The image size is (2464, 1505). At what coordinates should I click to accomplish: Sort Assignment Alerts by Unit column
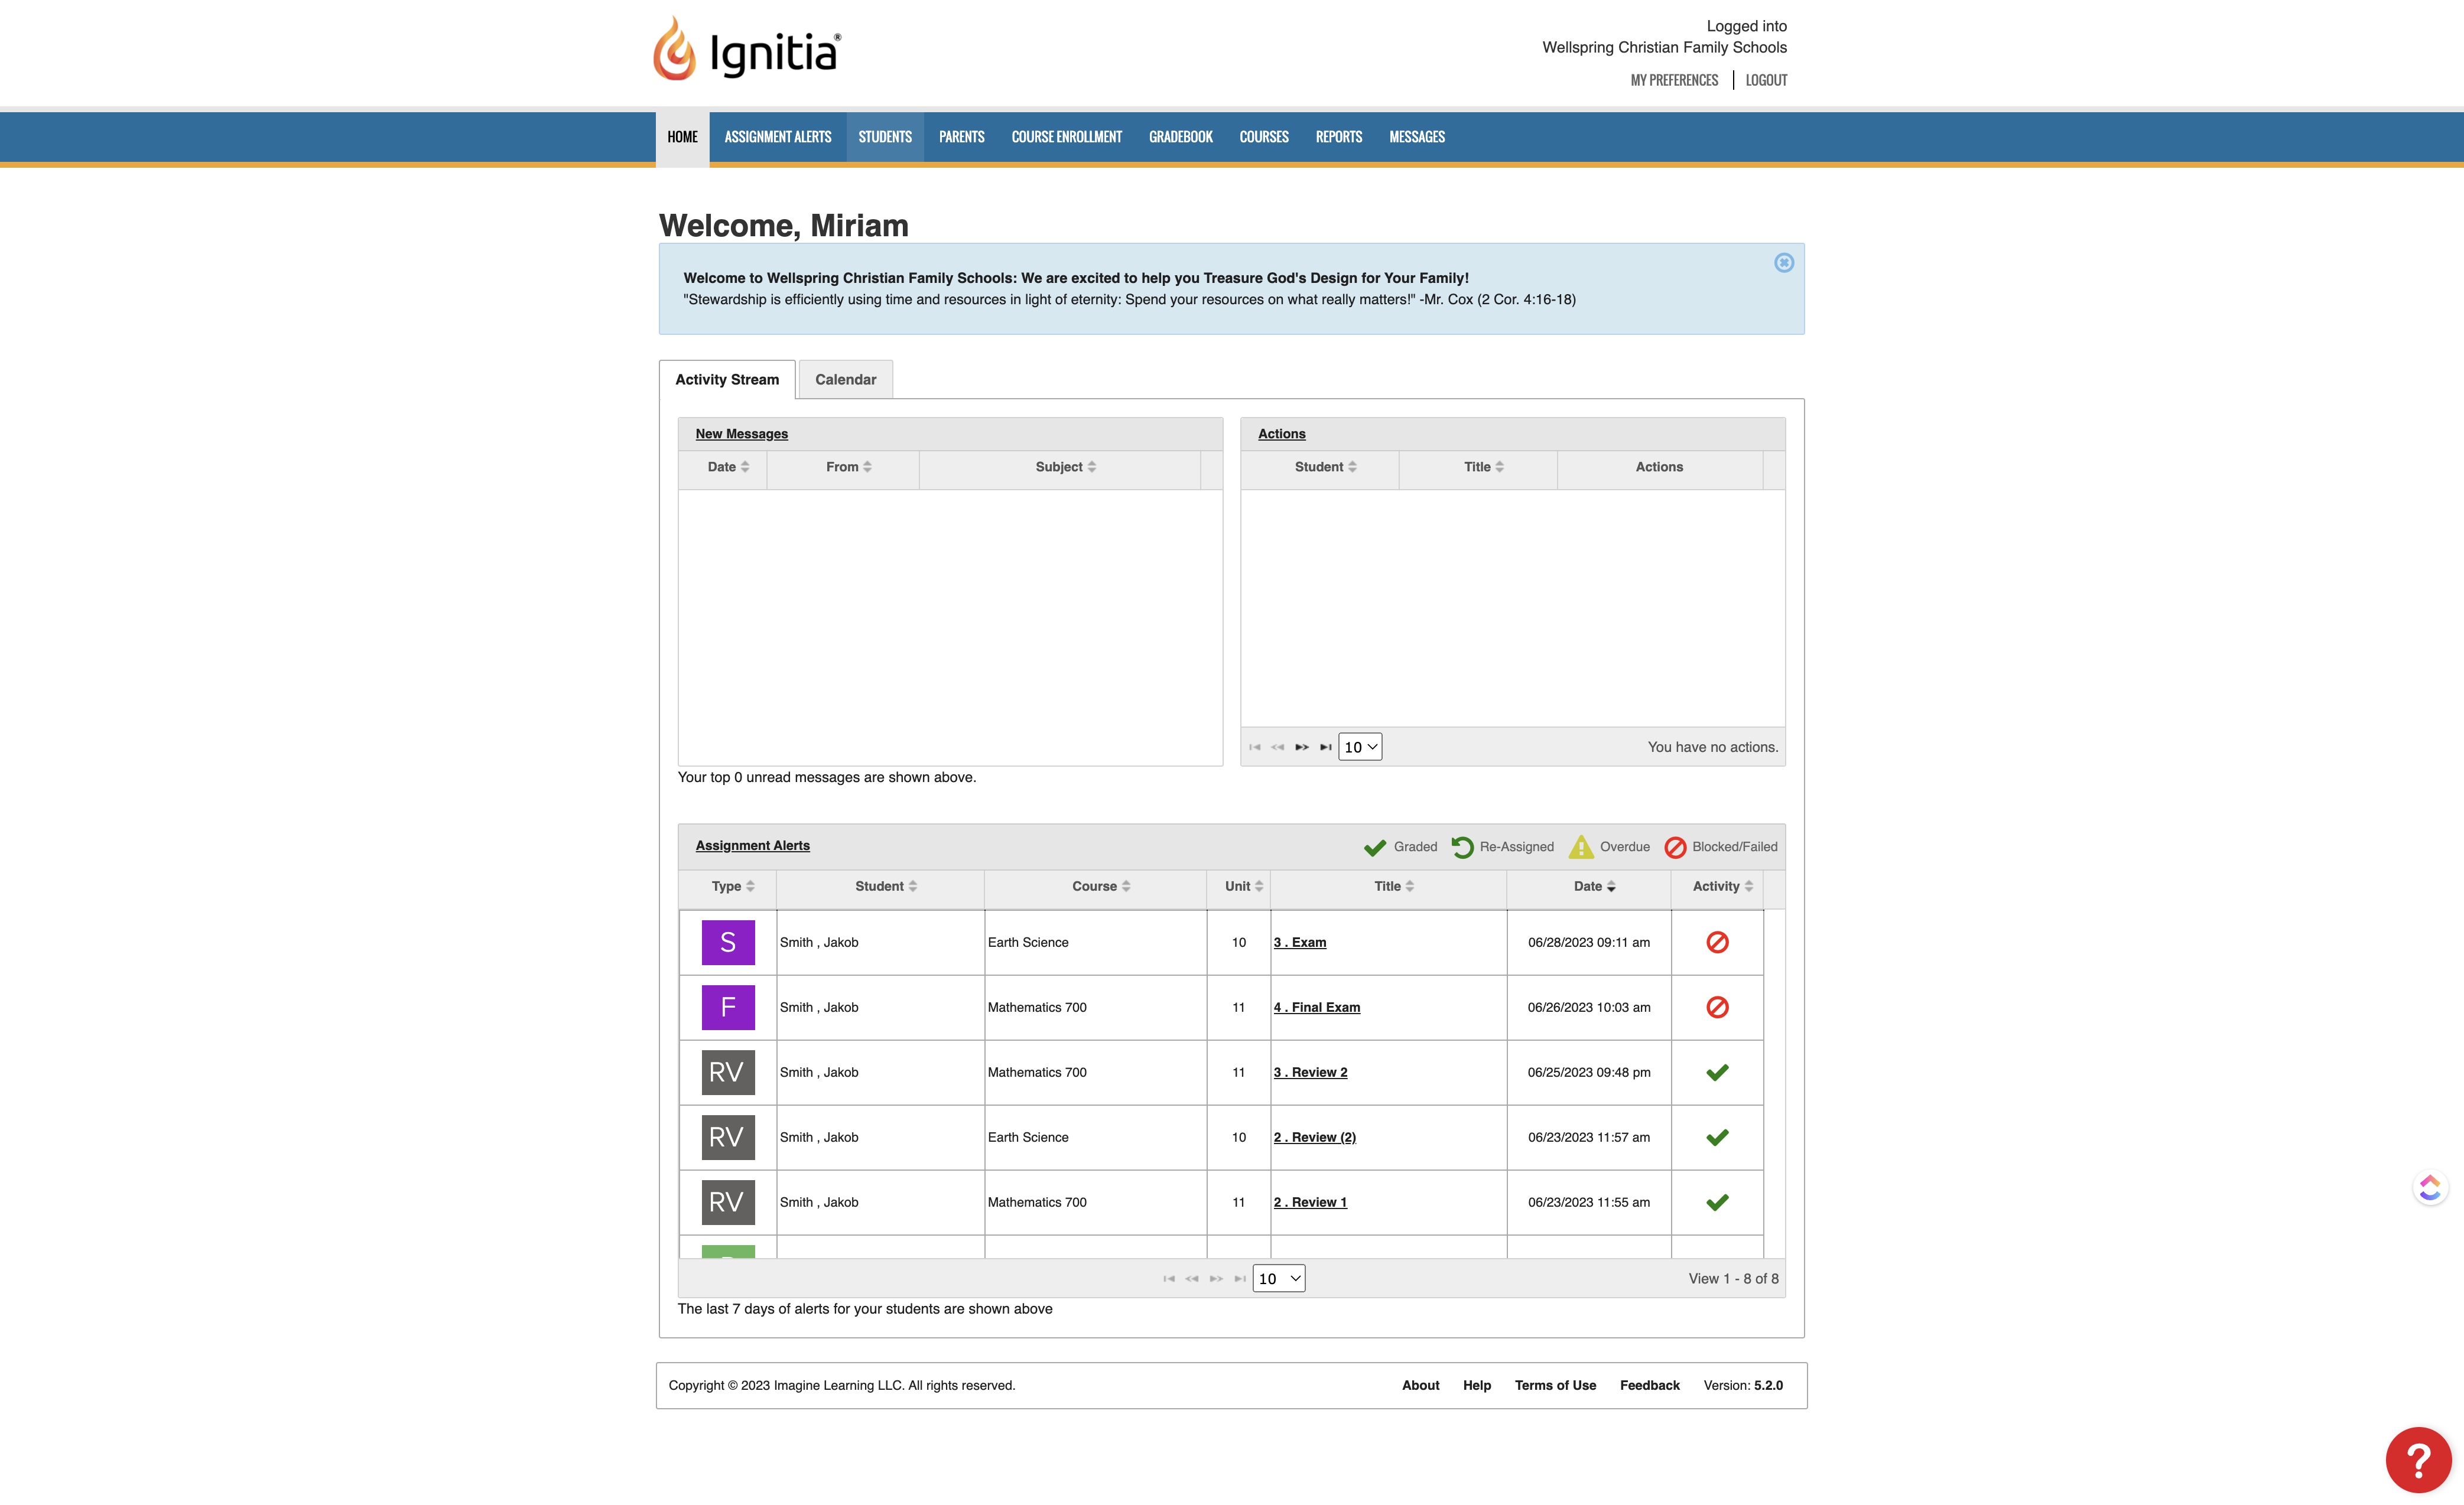coord(1243,887)
